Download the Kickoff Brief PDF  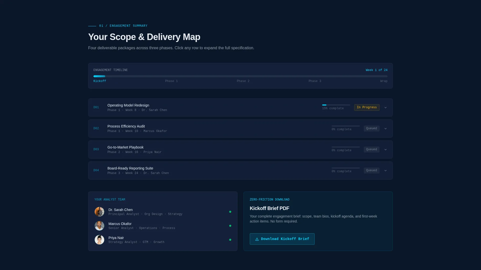pos(282,239)
